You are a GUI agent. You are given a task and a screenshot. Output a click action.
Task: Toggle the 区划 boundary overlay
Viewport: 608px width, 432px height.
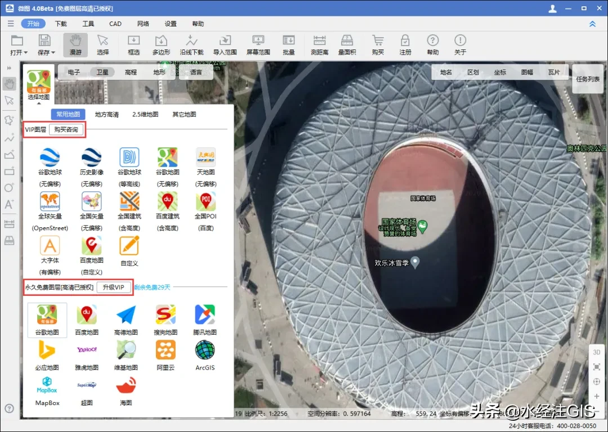(473, 72)
